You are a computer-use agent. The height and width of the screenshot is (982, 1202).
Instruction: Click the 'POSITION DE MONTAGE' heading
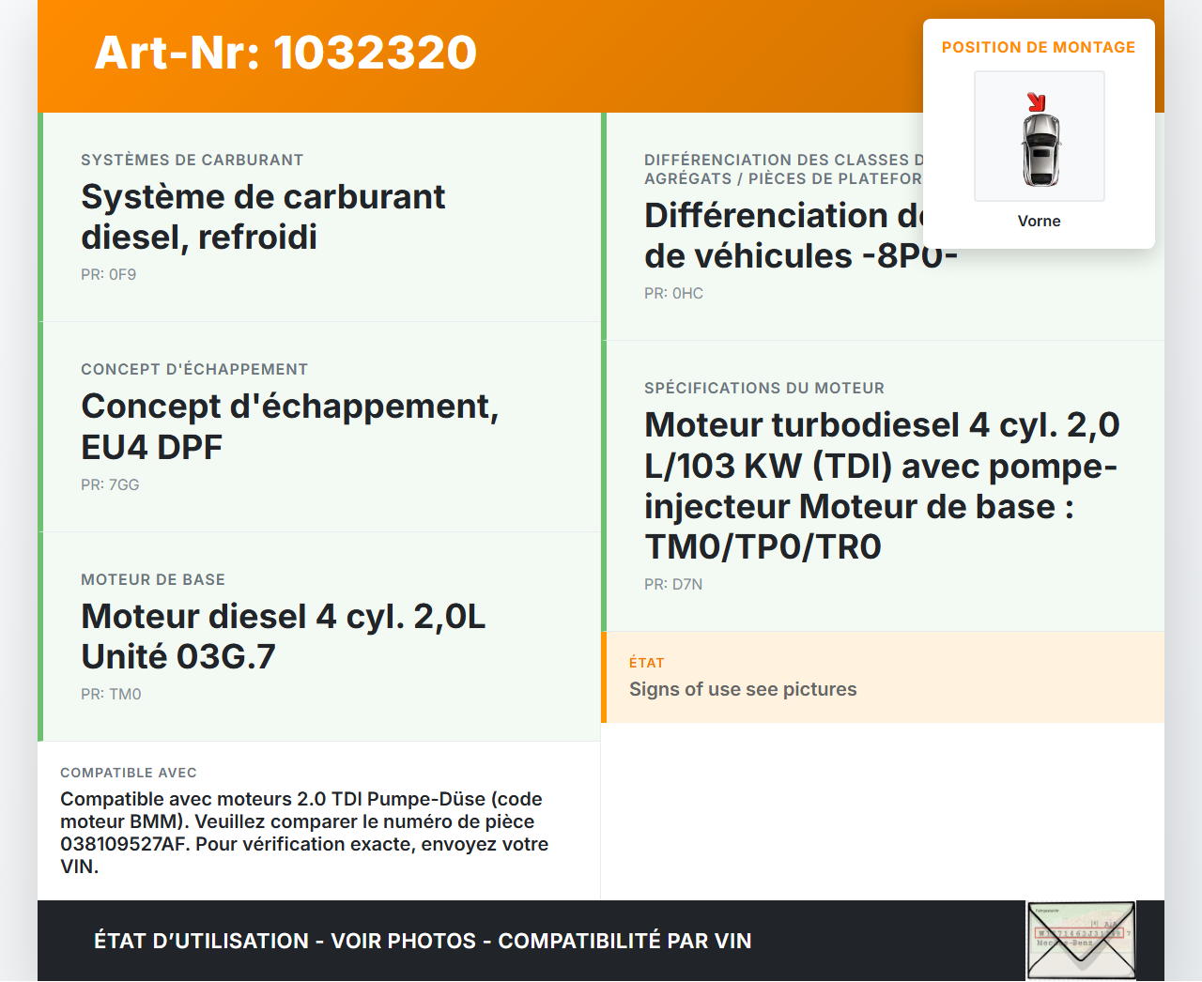(x=1038, y=47)
